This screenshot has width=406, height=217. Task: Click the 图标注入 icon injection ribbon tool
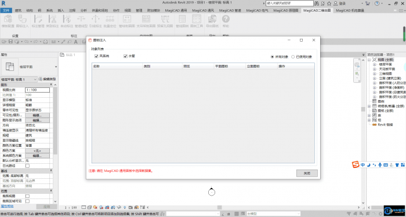click(22, 21)
